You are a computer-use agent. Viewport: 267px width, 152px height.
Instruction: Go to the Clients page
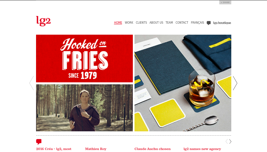(141, 23)
